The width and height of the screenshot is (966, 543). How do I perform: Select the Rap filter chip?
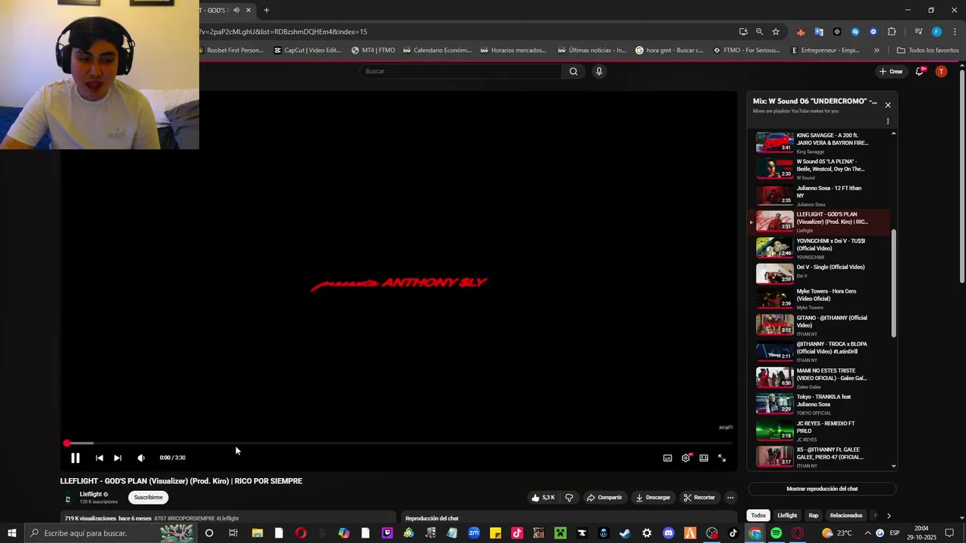814,516
